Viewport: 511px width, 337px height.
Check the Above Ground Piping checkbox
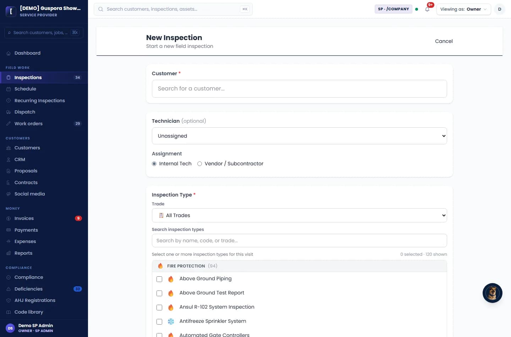[159, 279]
